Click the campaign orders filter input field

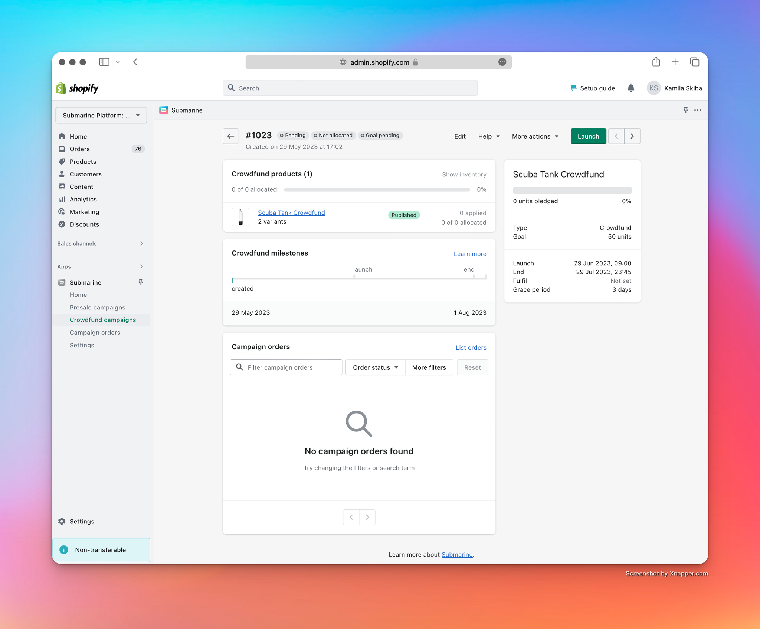click(x=285, y=367)
